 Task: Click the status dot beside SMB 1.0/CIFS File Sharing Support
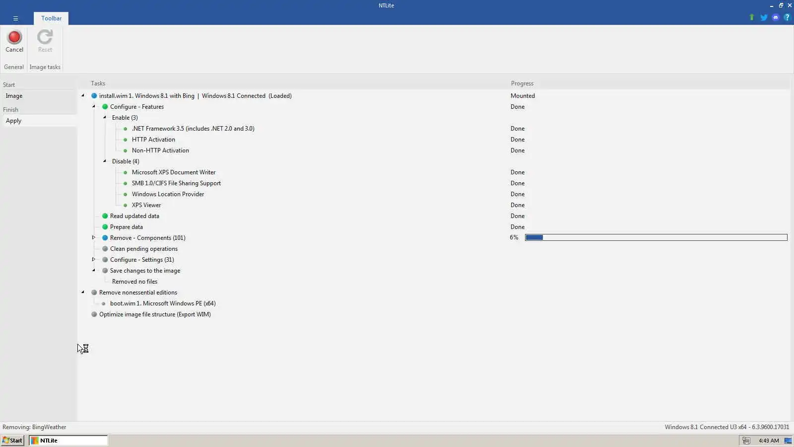(x=125, y=183)
